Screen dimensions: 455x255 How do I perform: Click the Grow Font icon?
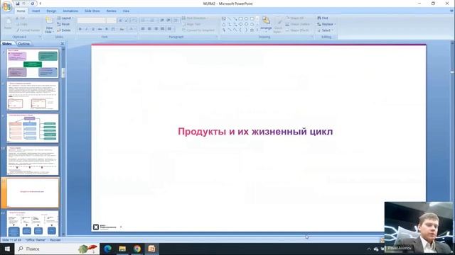click(x=121, y=21)
